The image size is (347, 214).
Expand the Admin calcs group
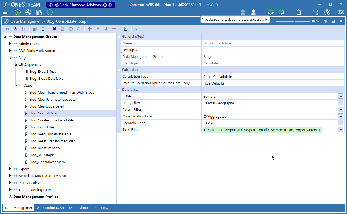click(10, 44)
